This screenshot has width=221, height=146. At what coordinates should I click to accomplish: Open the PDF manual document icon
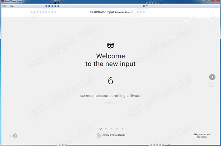(99, 135)
